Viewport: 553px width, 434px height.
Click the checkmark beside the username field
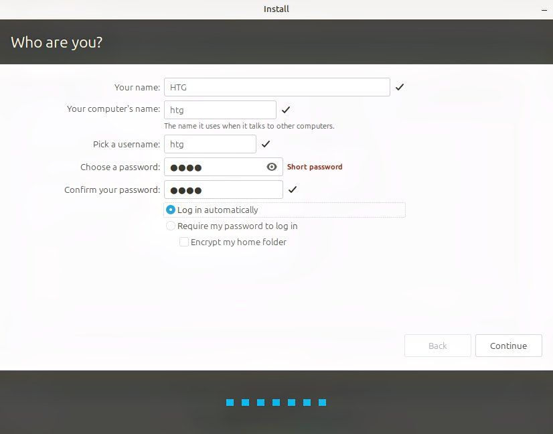point(265,144)
